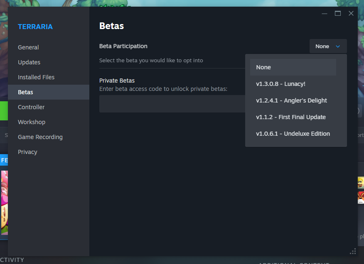
Task: Open Installed Files section
Action: (36, 77)
